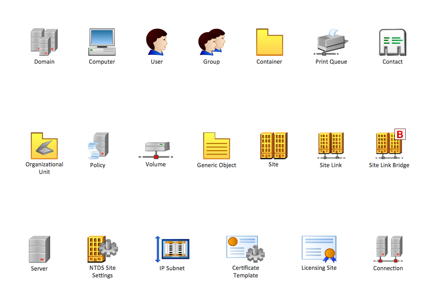This screenshot has height=304, width=438.
Task: Click the "Group" label text
Action: (x=211, y=62)
